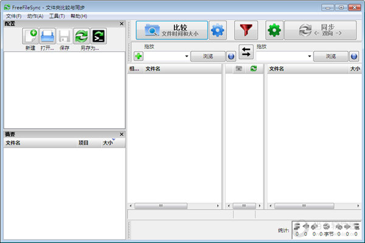Add a folder pair with the green plus
Screen dimensions: 365x243
tap(139, 56)
